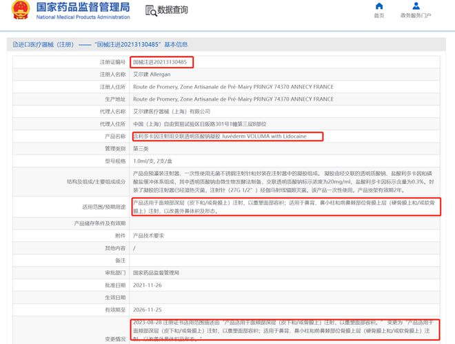Click 政务服务门户 label
455x344 pixels.
point(416,15)
